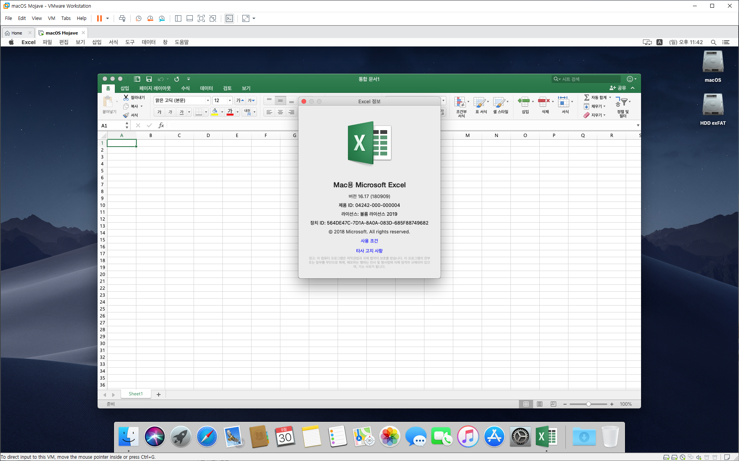The width and height of the screenshot is (739, 461).
Task: Click the Paste clipboard icon in Excel ribbon
Action: 108,102
